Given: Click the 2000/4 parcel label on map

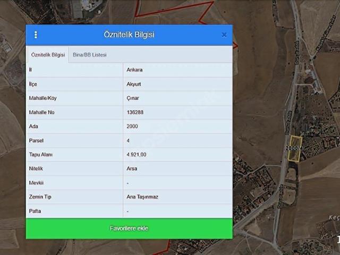Looking at the screenshot, I should [x=294, y=148].
